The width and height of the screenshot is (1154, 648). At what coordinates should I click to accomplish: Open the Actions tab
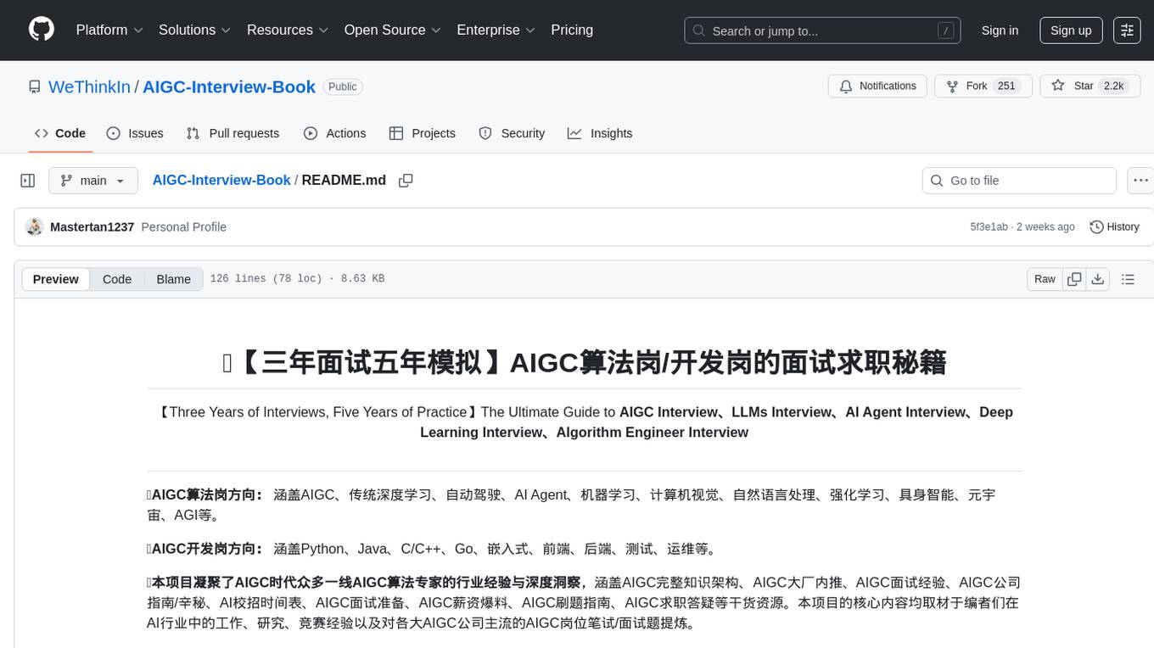pos(335,133)
